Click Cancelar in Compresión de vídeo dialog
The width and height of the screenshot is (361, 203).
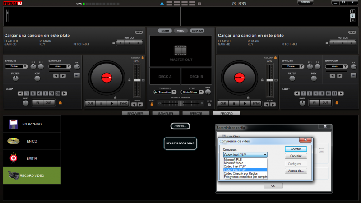coord(296,156)
